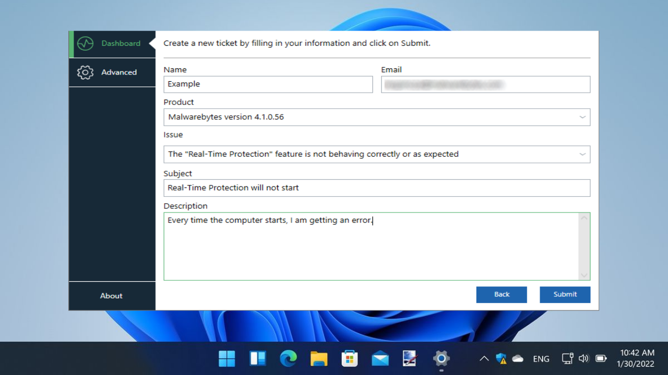Click the Advanced gear icon
This screenshot has width=668, height=375.
pos(85,72)
